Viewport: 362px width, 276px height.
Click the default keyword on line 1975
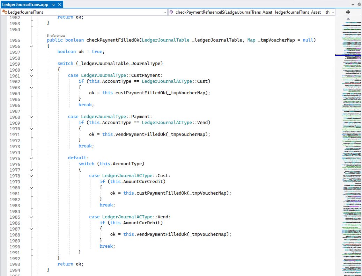[77, 158]
